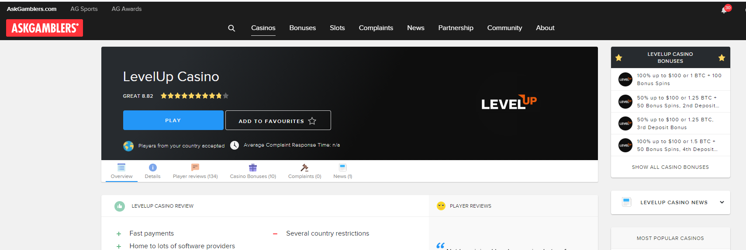The image size is (746, 250).
Task: Open Complaints in top navigation
Action: point(376,28)
